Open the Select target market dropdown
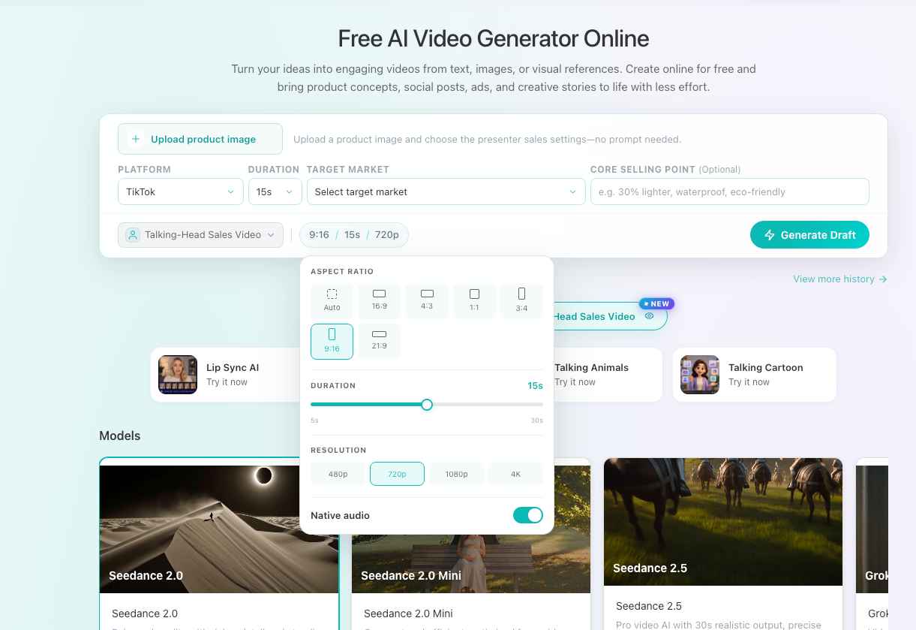This screenshot has height=630, width=916. tap(446, 191)
